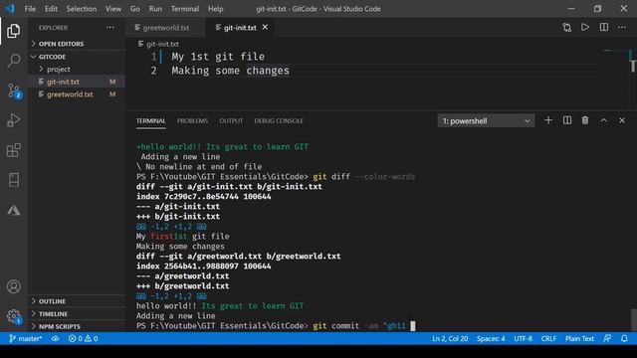Collapse the GITCODE folder section
637x358 pixels.
(x=77, y=57)
